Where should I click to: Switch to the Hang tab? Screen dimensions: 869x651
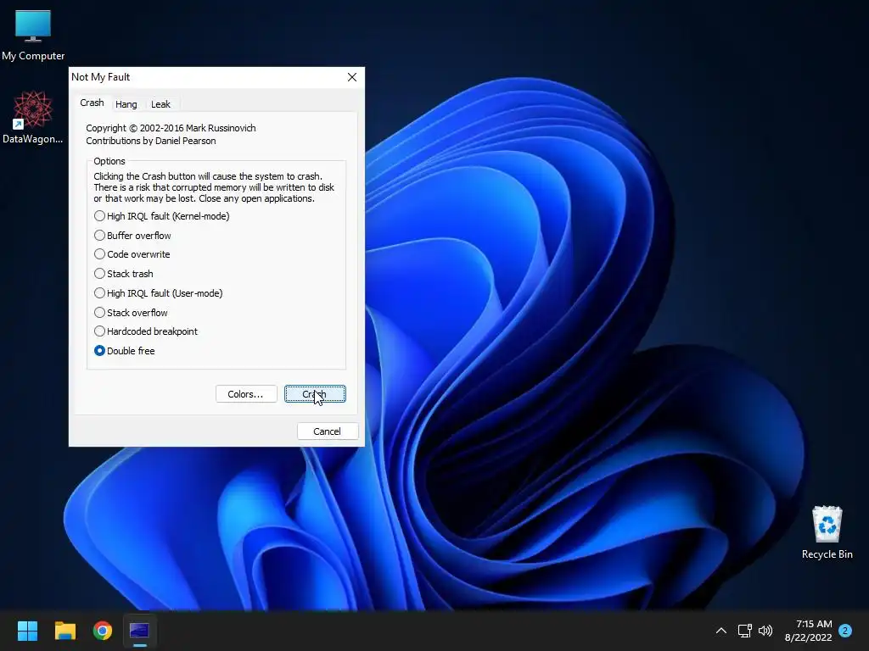point(126,104)
